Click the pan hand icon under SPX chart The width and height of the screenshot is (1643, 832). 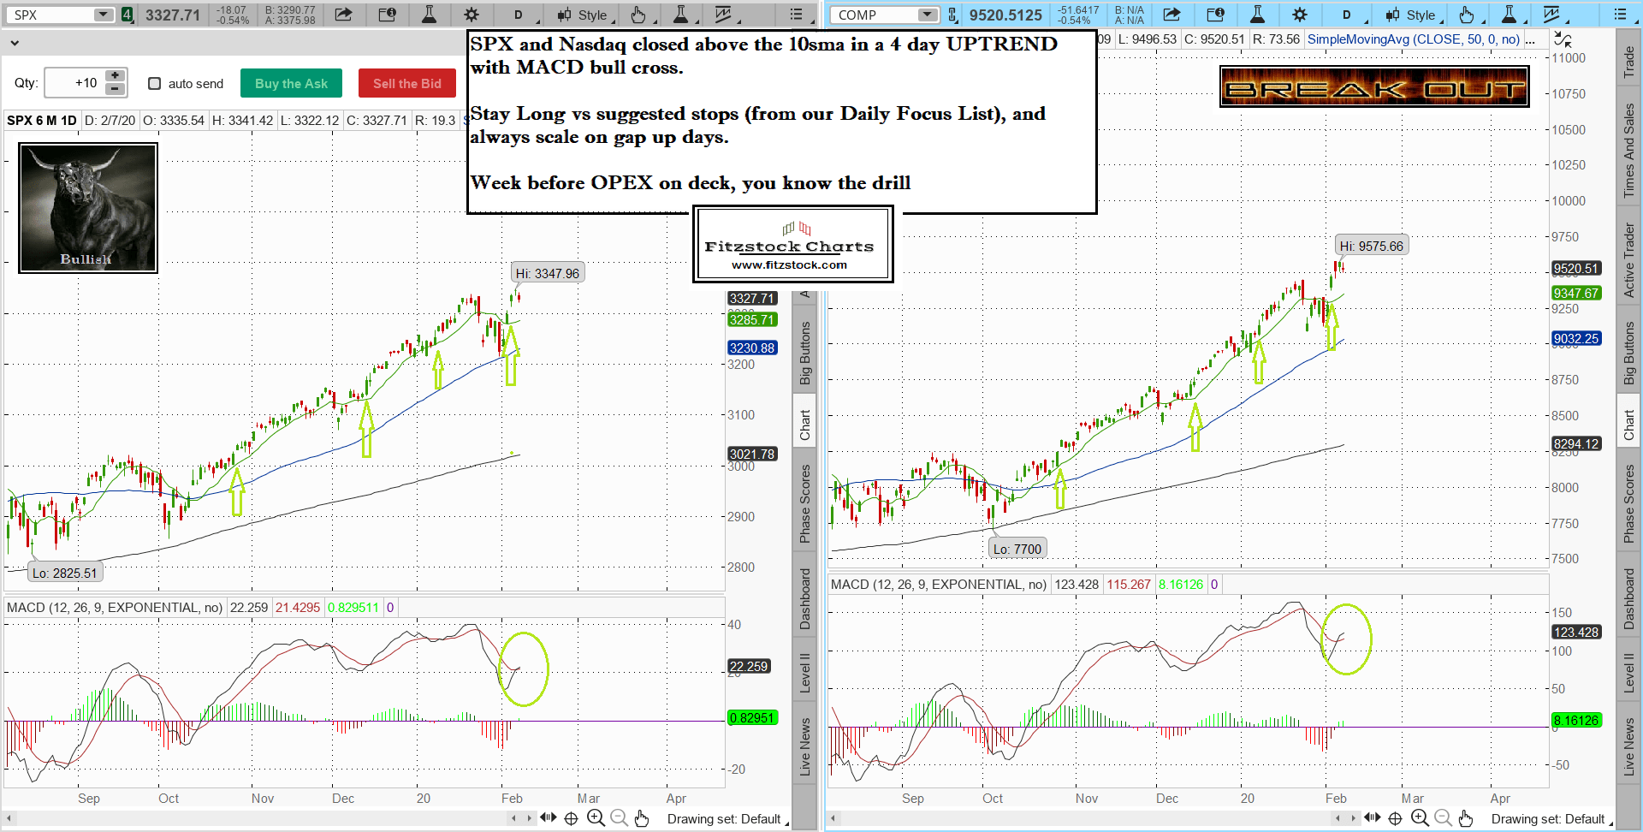pos(642,818)
